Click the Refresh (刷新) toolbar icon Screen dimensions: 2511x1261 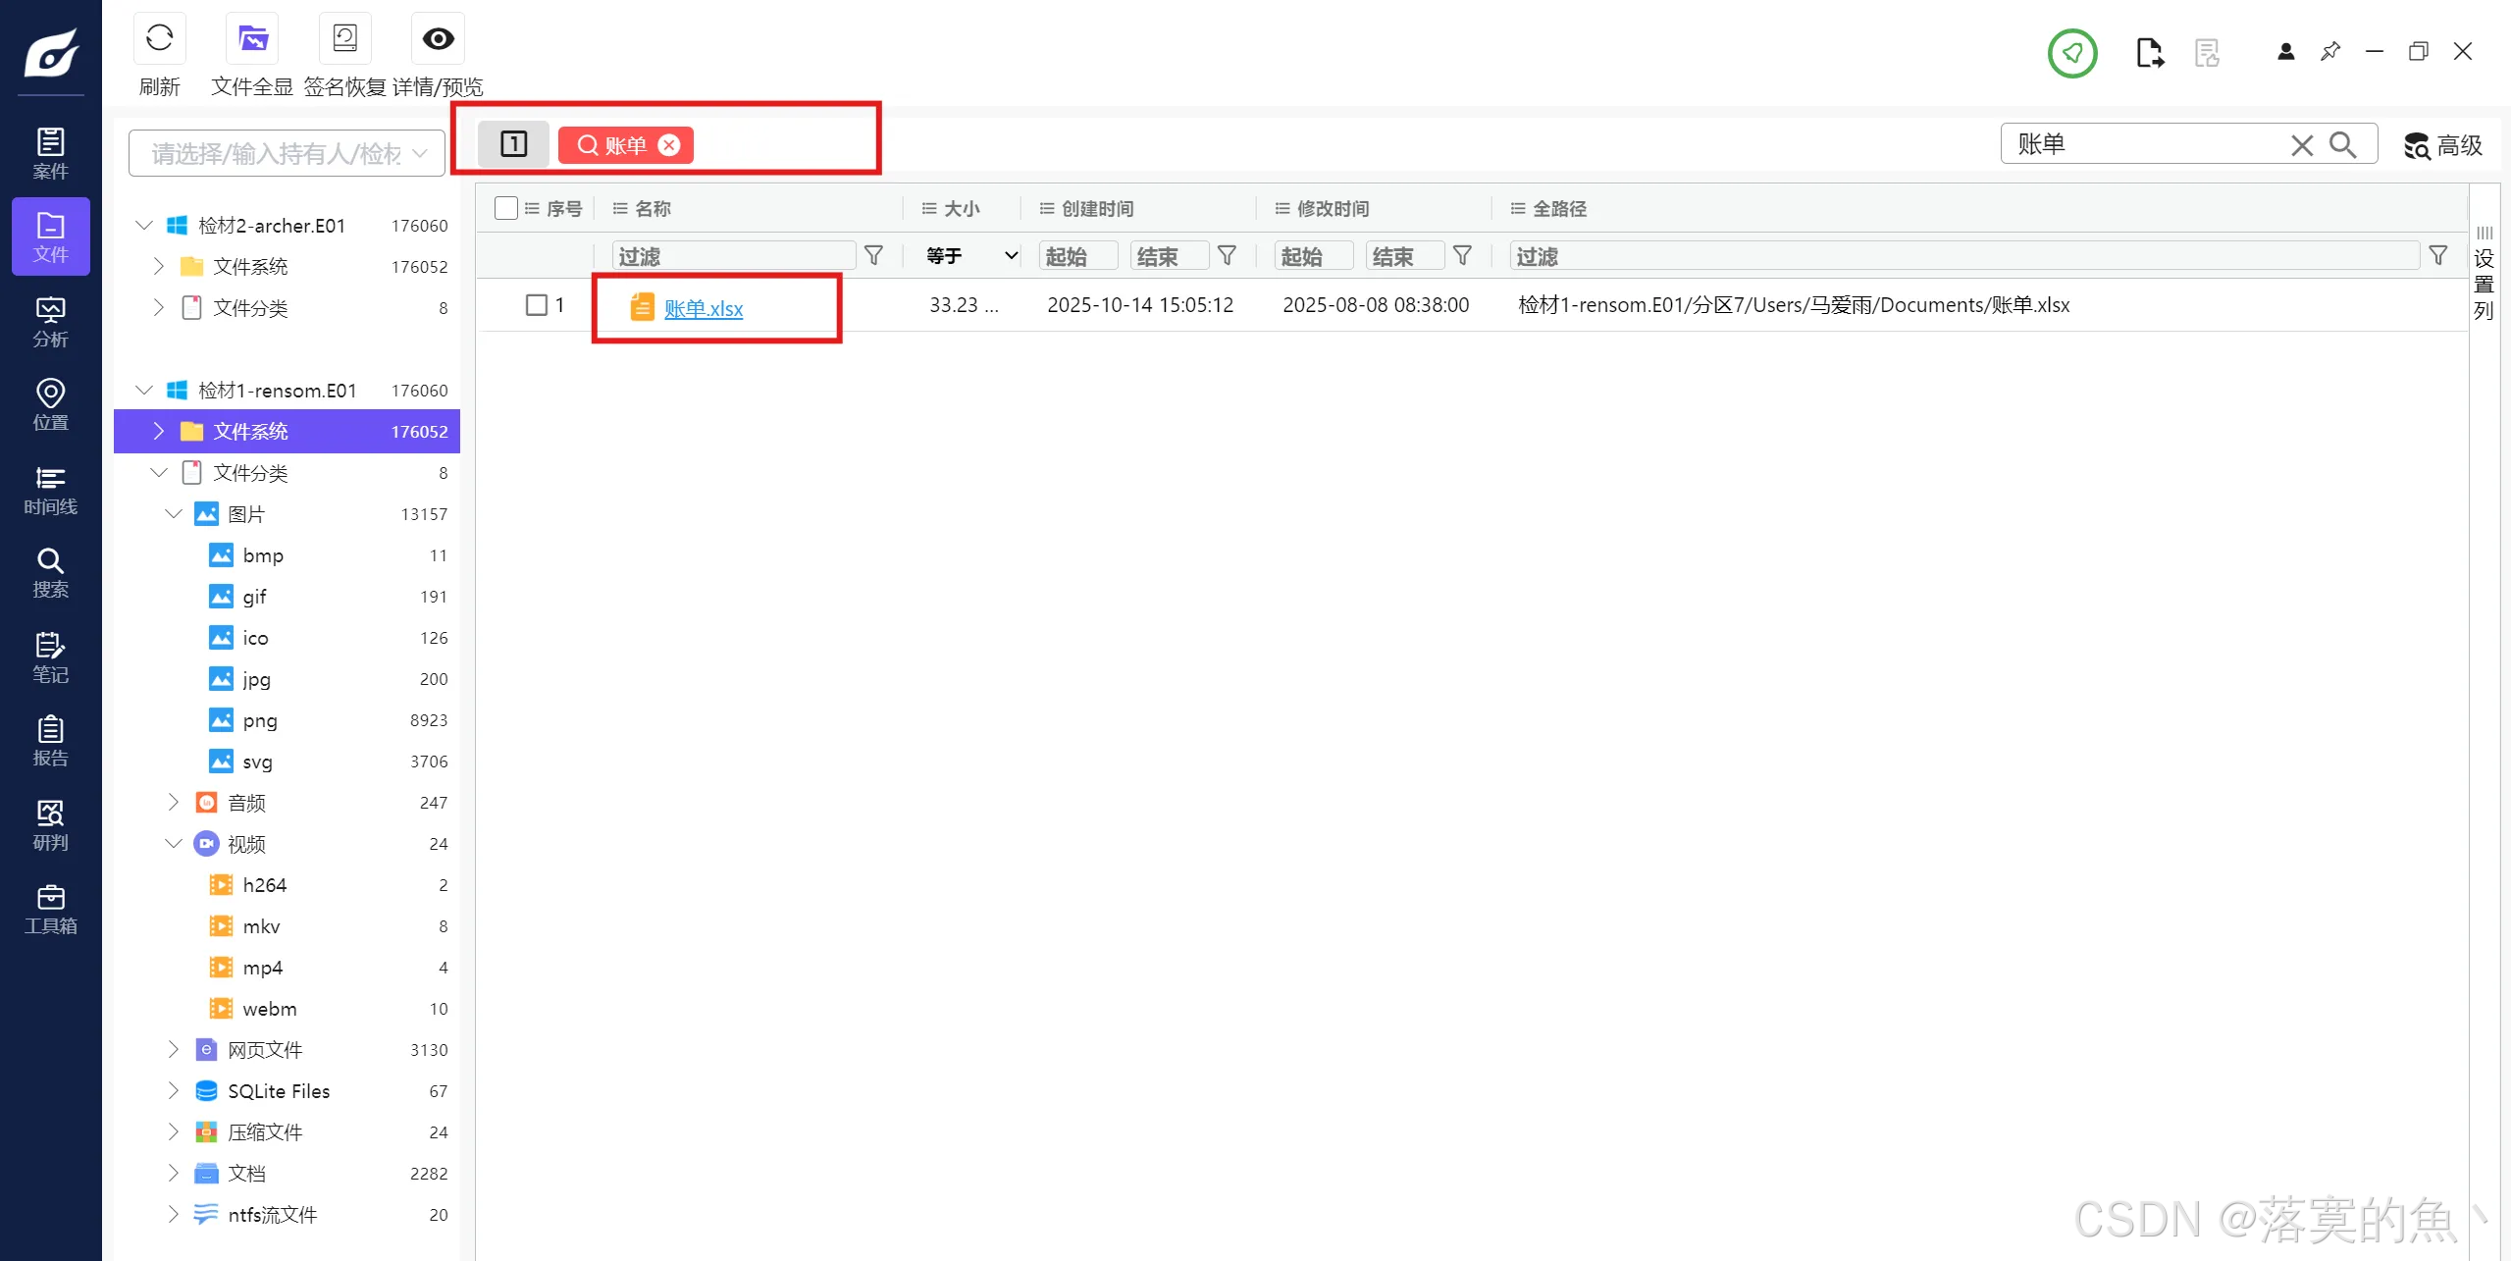[x=159, y=39]
